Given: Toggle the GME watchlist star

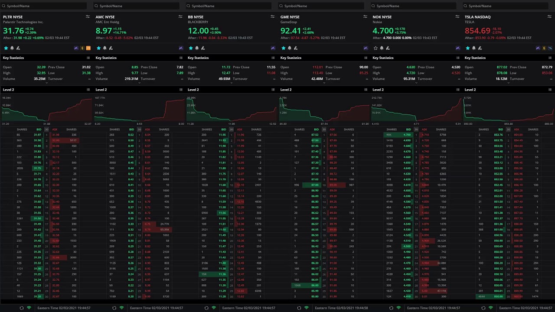Looking at the screenshot, I should [x=284, y=48].
